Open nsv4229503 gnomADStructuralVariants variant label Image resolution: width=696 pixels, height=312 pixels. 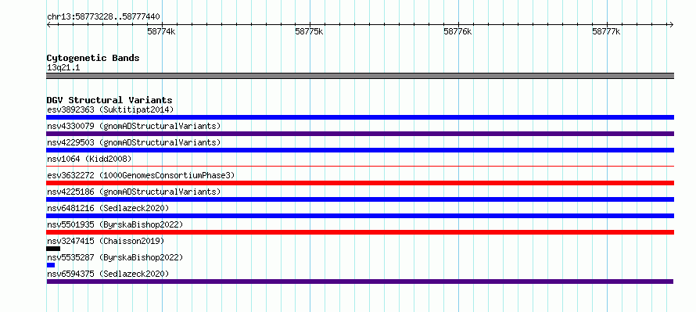[134, 142]
